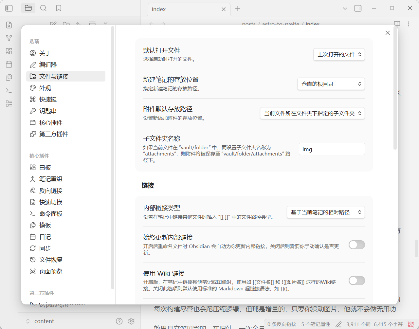Open the 默认打开文件 dropdown

click(339, 54)
